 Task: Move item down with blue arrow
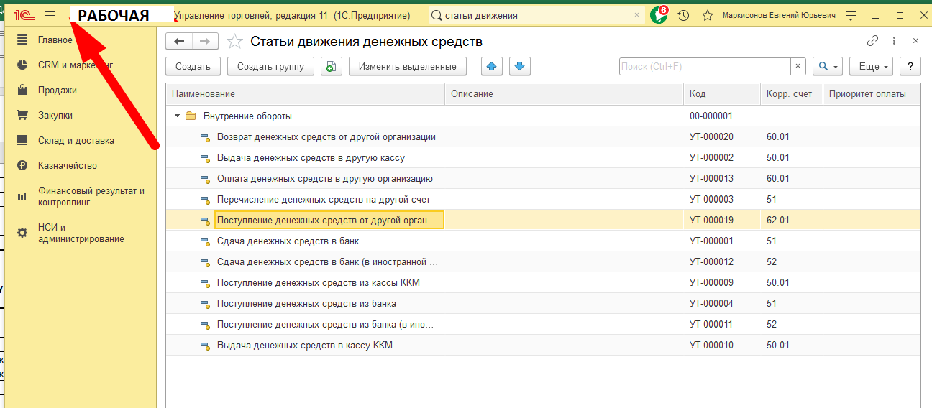pyautogui.click(x=520, y=66)
